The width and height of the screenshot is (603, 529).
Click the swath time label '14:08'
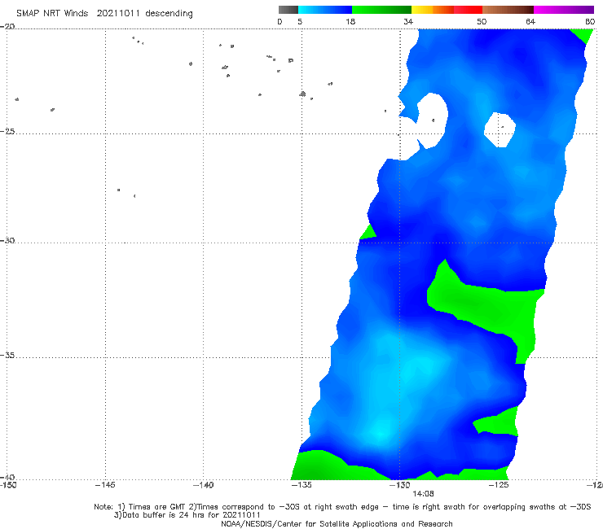(423, 494)
